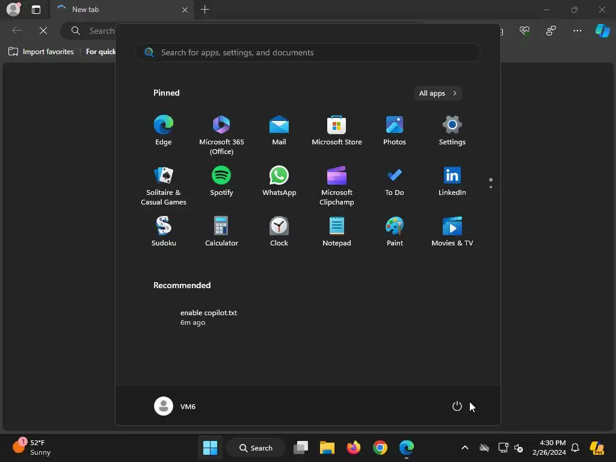Open Copilot sidebar in Edge

[x=602, y=30]
